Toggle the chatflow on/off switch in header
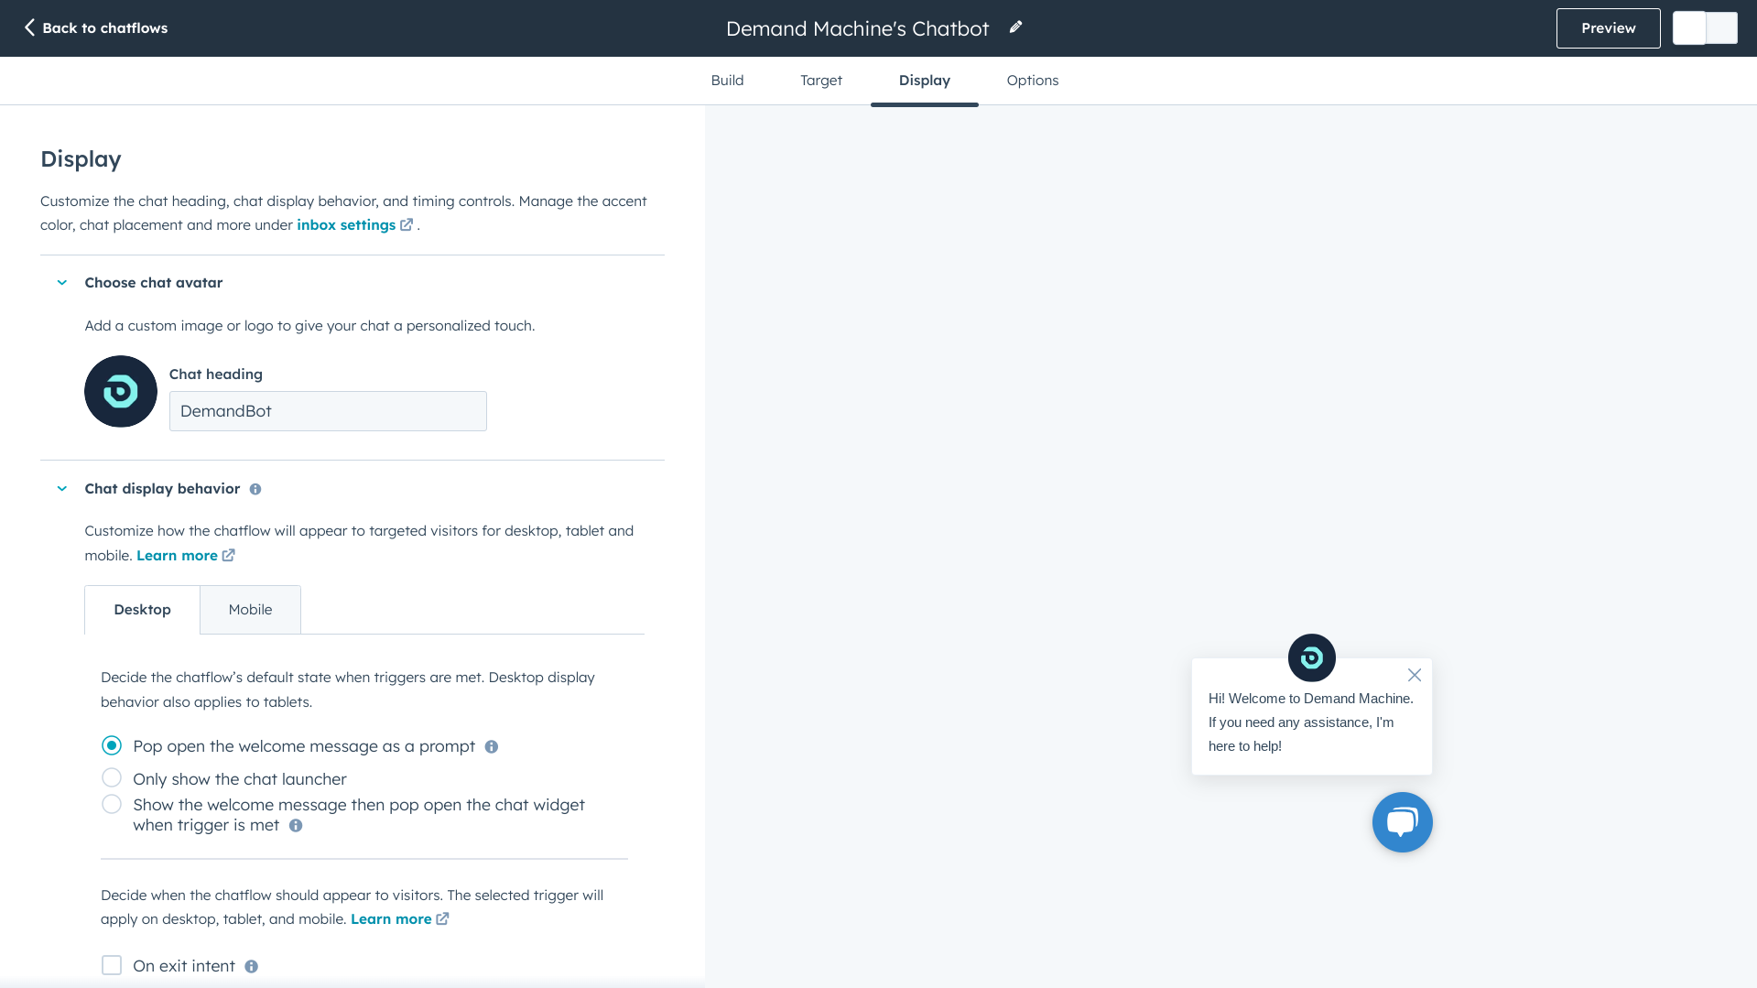This screenshot has width=1757, height=988. (x=1705, y=27)
